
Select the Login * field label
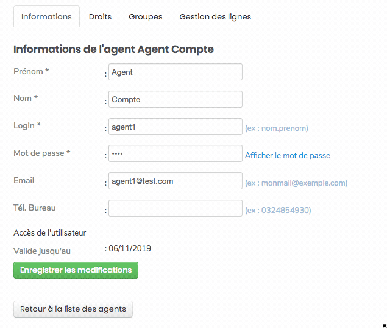(x=27, y=126)
